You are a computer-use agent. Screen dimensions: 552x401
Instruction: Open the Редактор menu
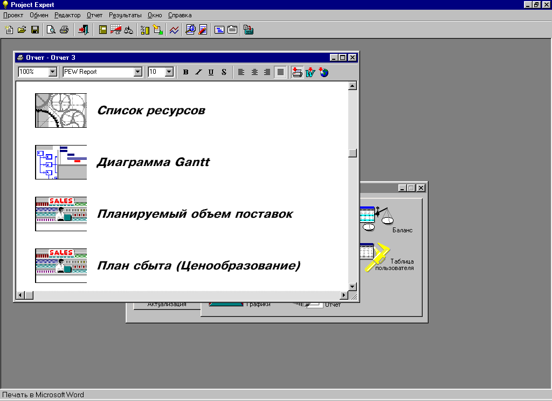[67, 15]
